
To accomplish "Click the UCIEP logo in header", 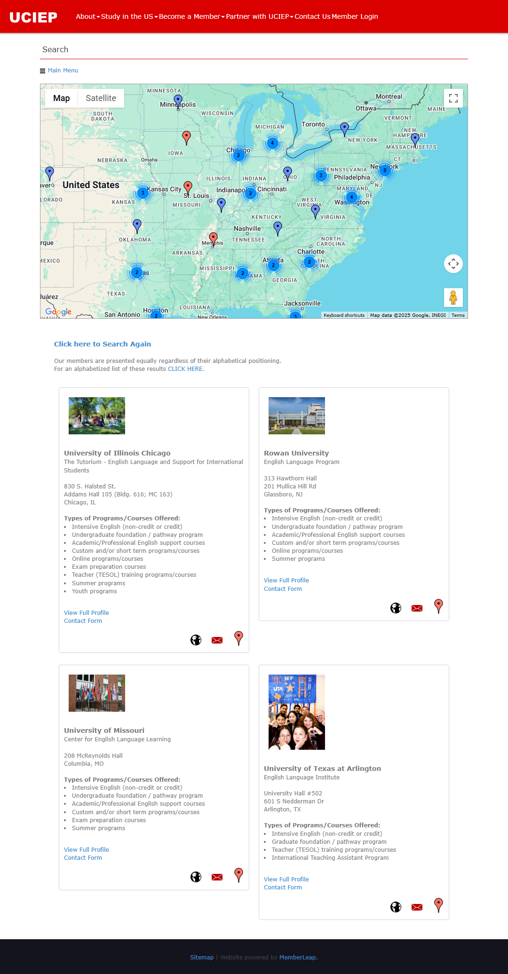I will click(33, 17).
